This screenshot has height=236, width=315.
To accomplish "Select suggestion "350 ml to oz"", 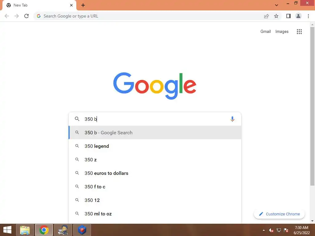I will pyautogui.click(x=155, y=214).
